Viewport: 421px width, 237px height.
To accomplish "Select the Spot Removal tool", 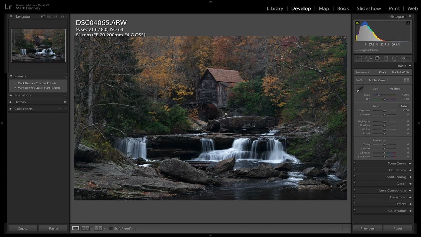I will [x=368, y=59].
